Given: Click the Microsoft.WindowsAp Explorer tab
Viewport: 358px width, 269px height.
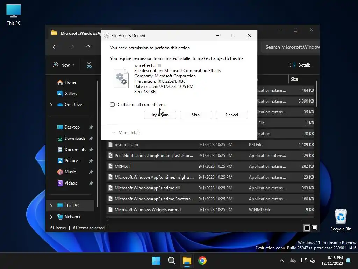Looking at the screenshot, I should coord(76,33).
